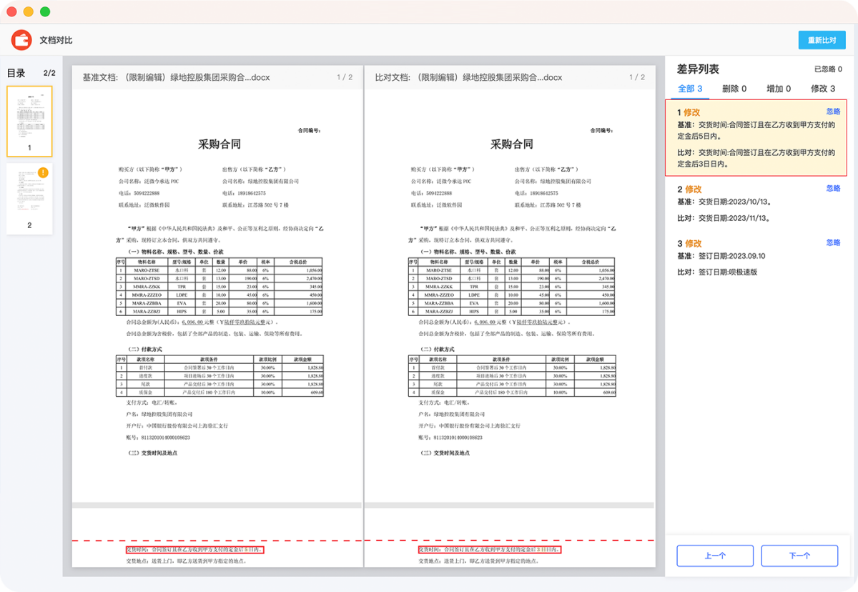Click 忽略 for the 签订日期 difference
Screen dimensions: 858x592
point(833,243)
